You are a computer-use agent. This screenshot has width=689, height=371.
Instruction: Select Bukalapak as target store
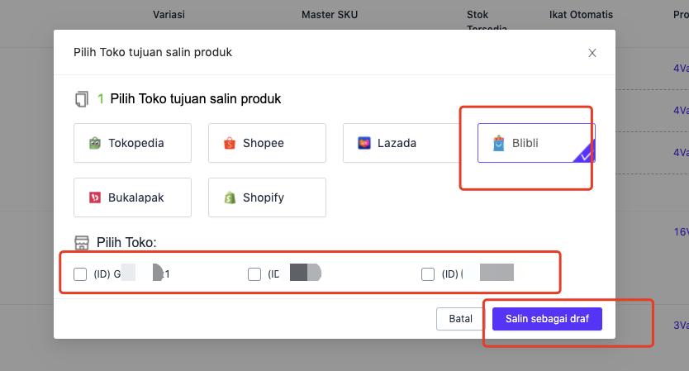tap(132, 197)
